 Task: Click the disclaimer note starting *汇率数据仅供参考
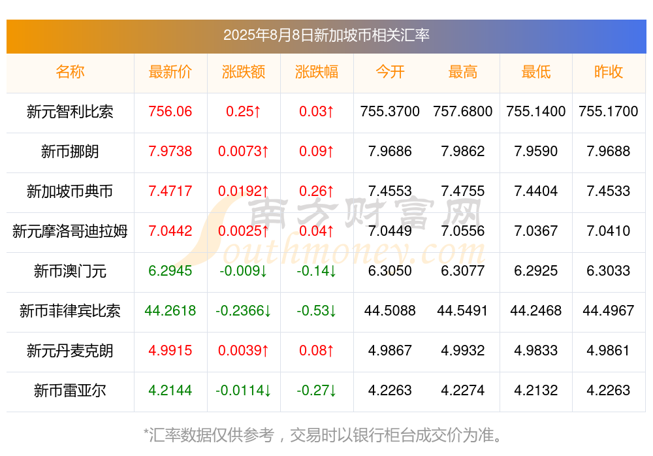tap(323, 435)
